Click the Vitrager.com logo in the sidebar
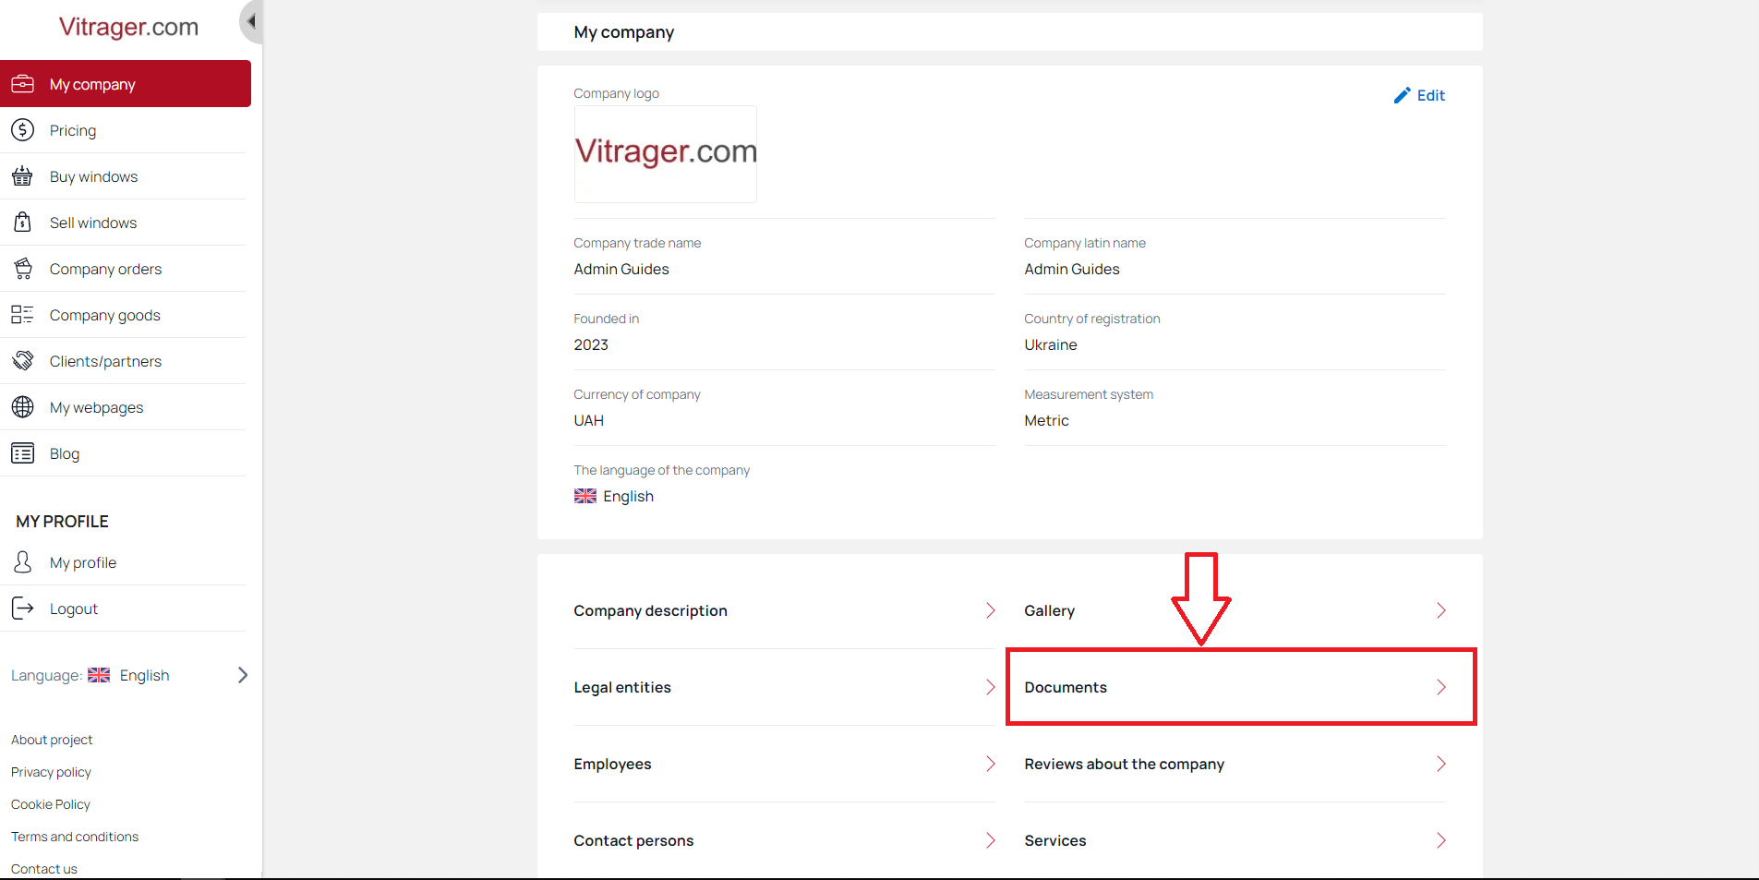 coord(128,27)
